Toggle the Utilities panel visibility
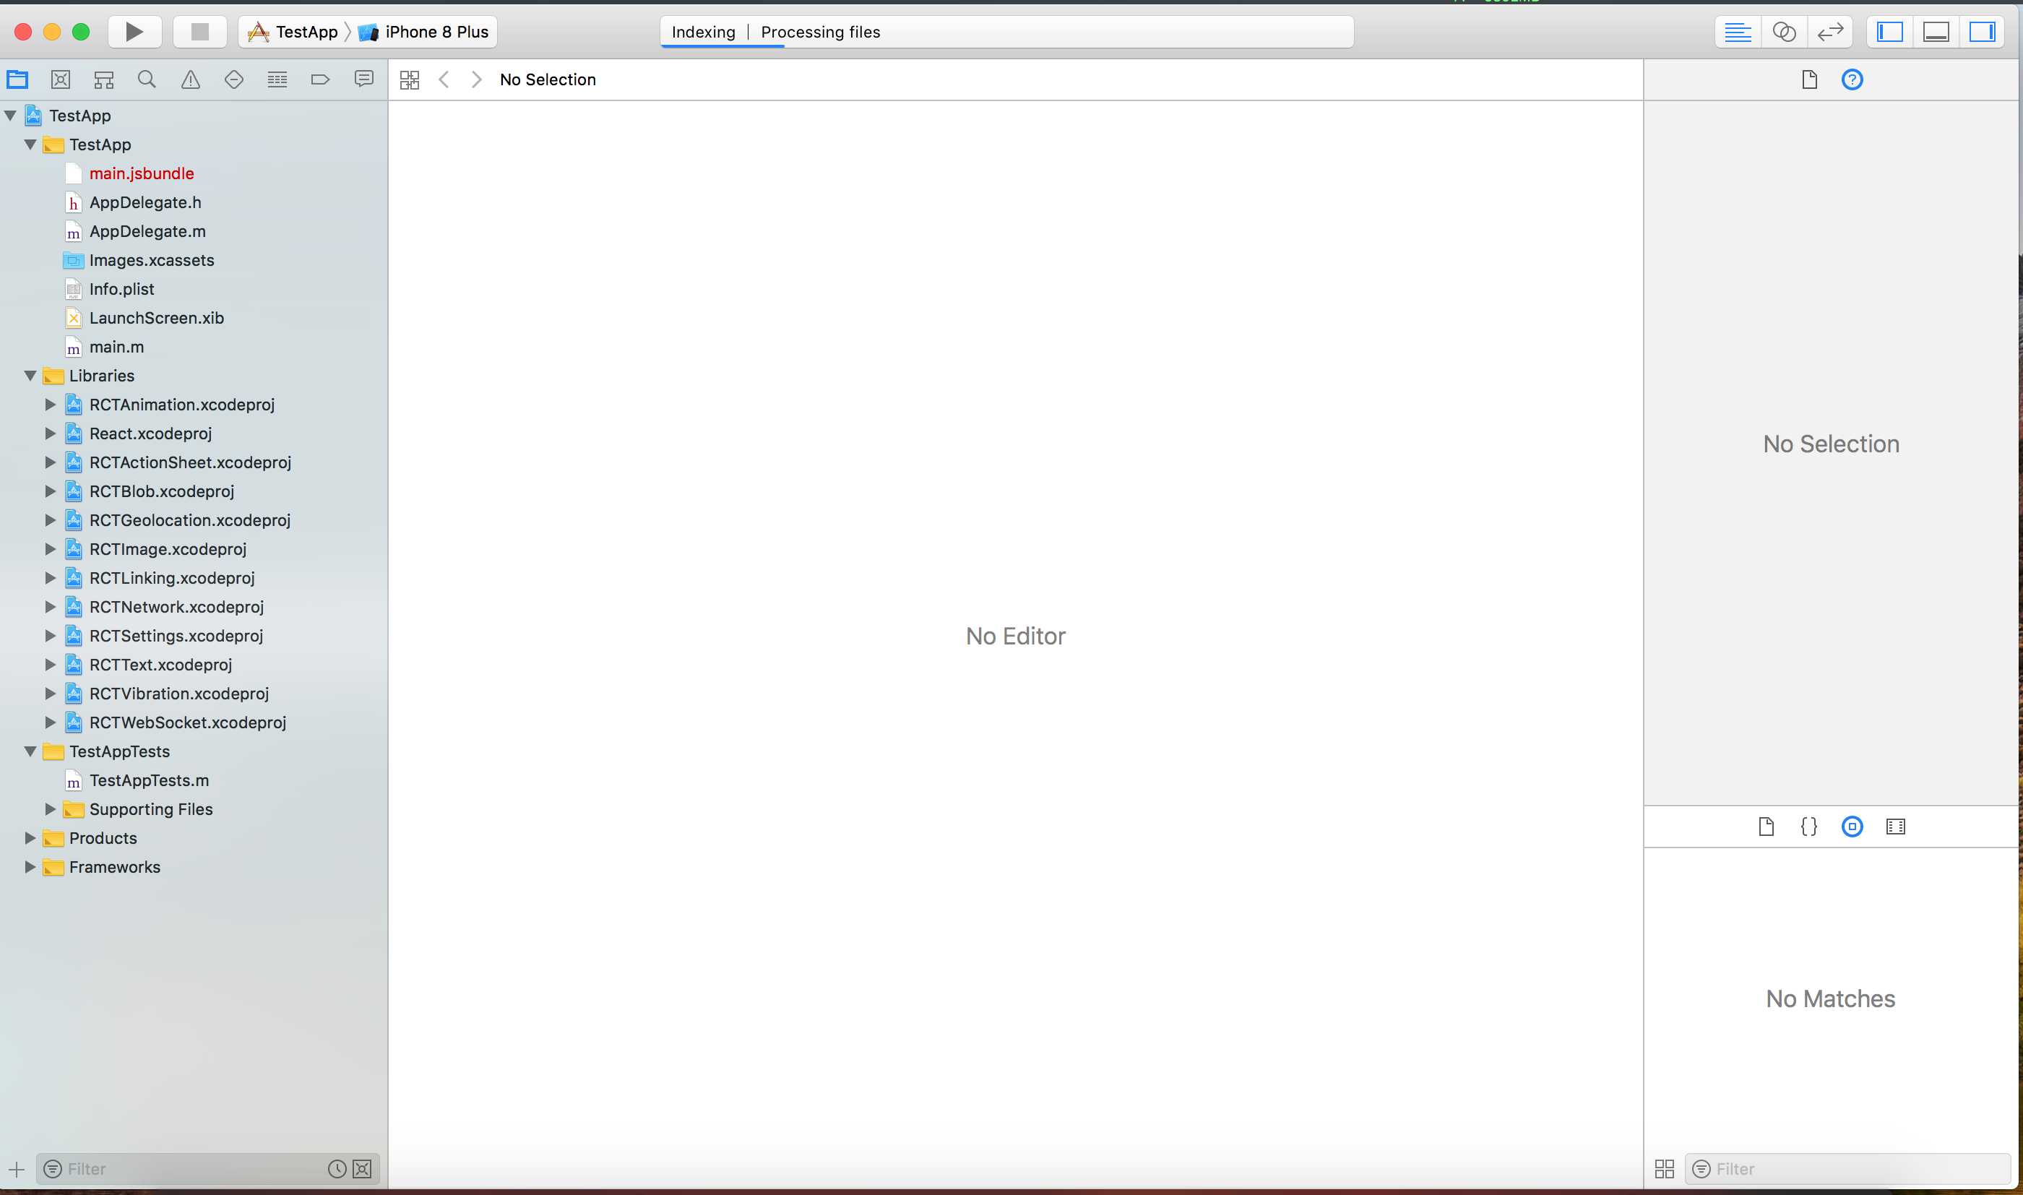The width and height of the screenshot is (2023, 1195). 1982,31
